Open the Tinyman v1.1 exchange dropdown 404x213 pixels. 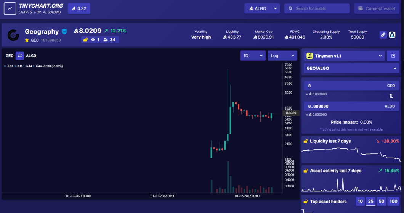pos(344,56)
